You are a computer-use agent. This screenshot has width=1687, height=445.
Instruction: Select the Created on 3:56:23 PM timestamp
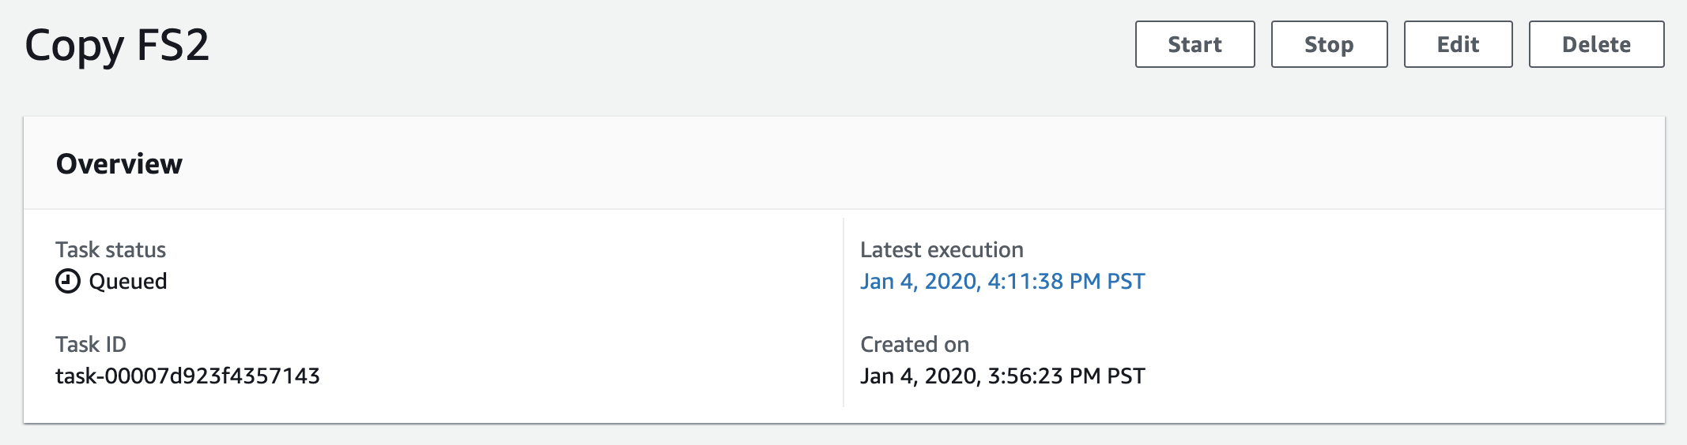coord(1002,376)
